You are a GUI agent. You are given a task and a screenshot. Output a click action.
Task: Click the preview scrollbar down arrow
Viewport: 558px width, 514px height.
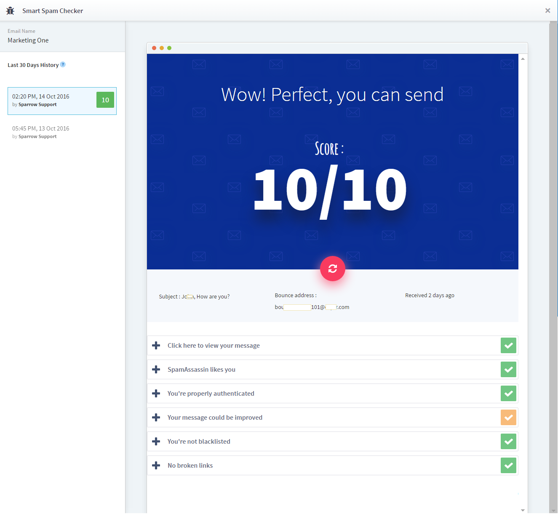523,510
